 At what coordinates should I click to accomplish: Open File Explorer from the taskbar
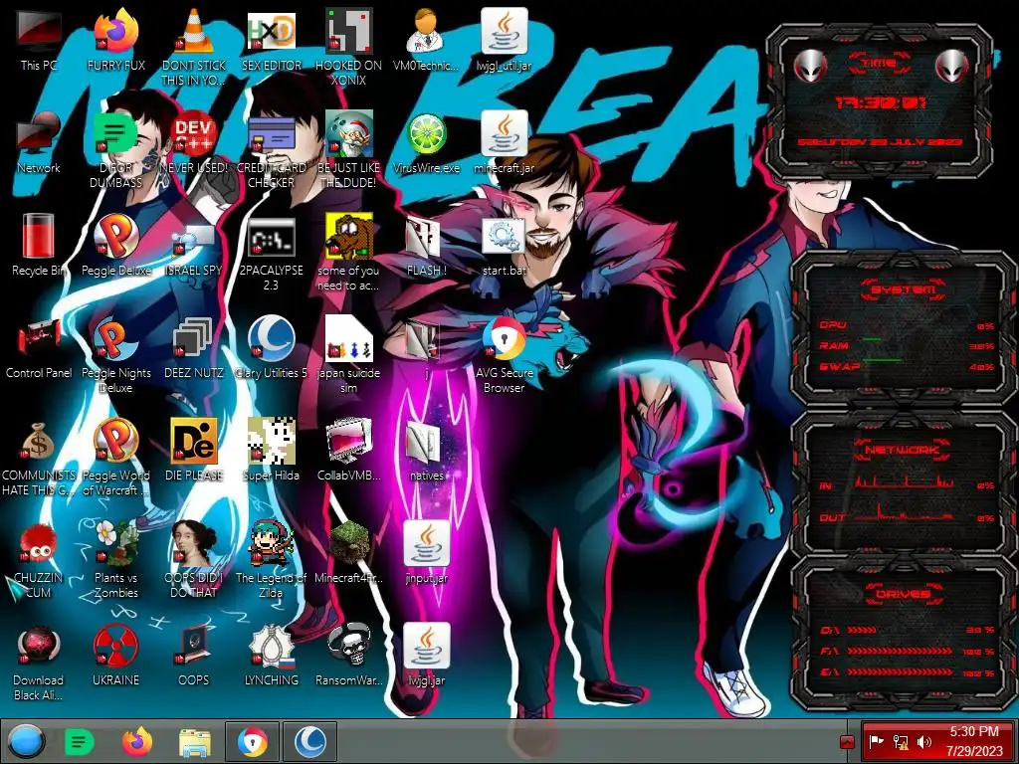click(x=195, y=742)
